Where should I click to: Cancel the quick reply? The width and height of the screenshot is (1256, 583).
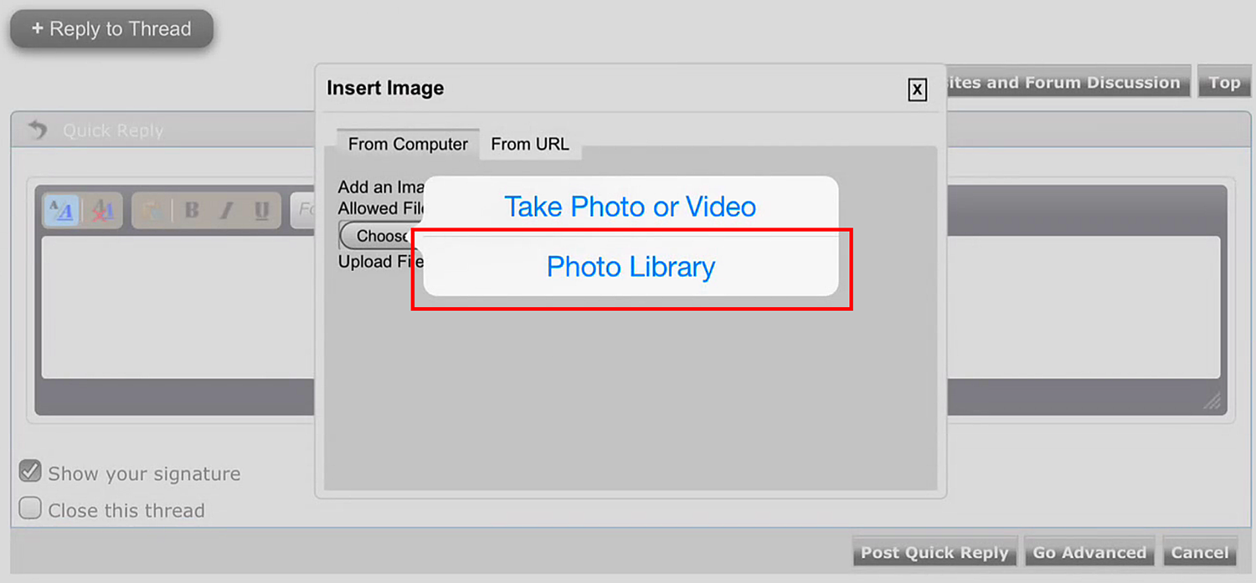pyautogui.click(x=1200, y=552)
